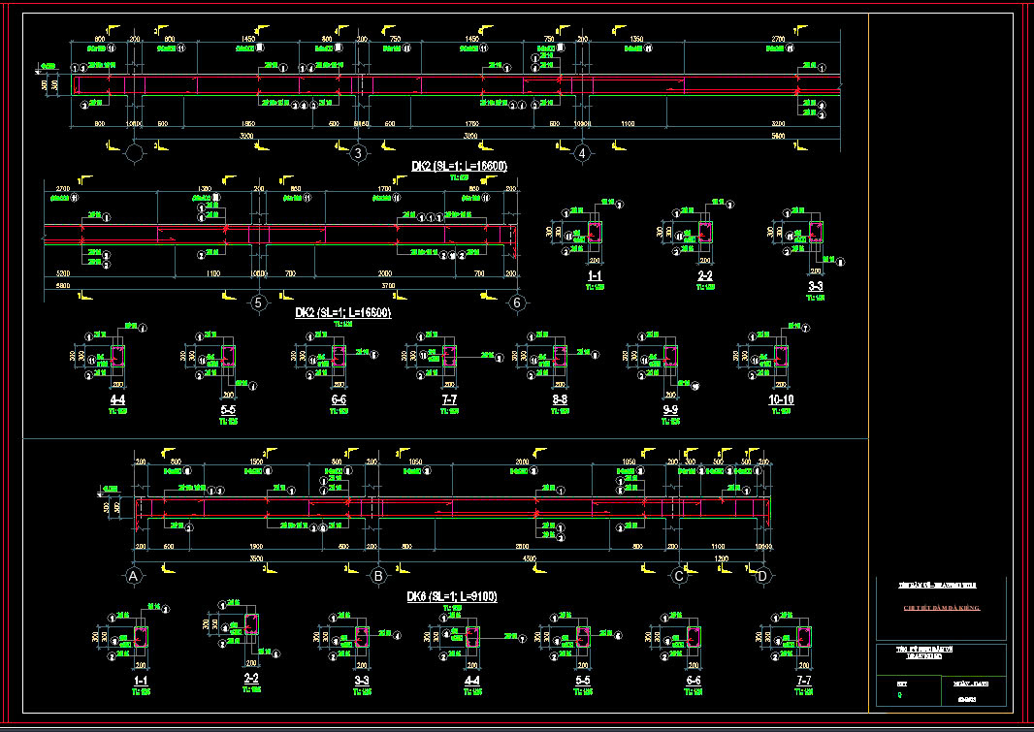Select the date value in title block

[973, 699]
